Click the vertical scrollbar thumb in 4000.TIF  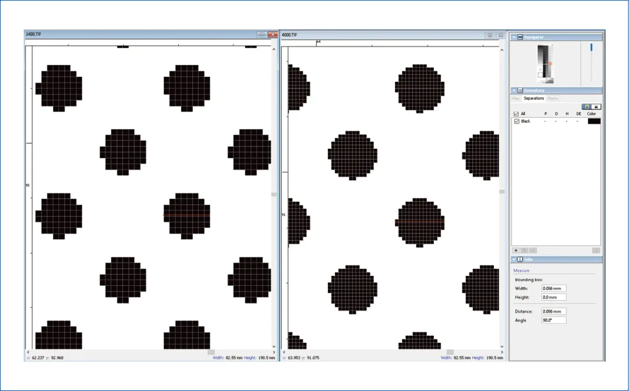(x=502, y=192)
